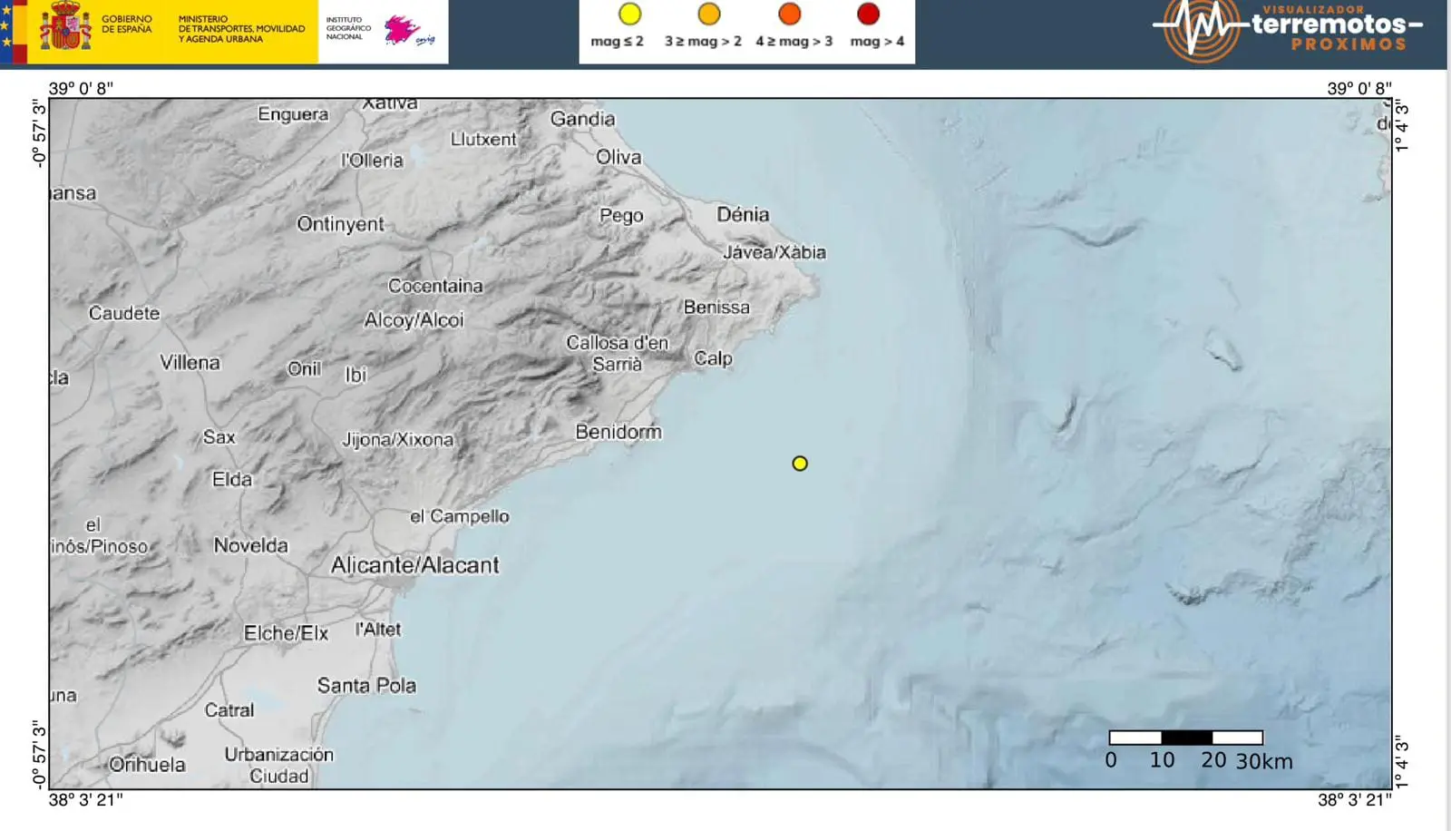Image resolution: width=1451 pixels, height=831 pixels.
Task: Click the map scale bar
Action: pyautogui.click(x=1185, y=738)
